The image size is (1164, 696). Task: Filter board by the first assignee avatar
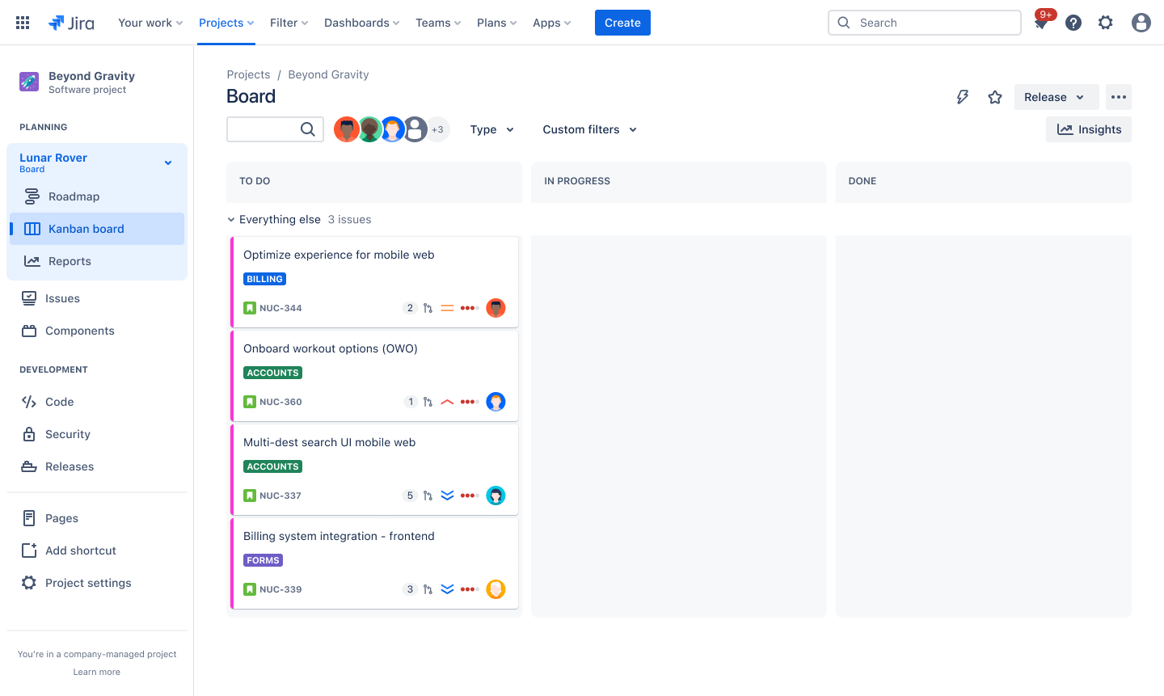[x=347, y=129]
